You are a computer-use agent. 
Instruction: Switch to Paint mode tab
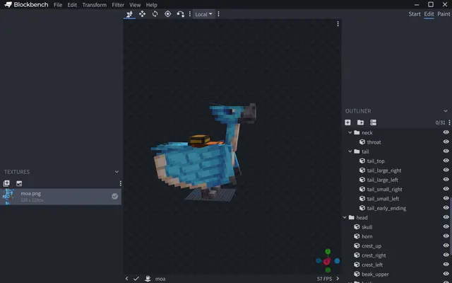pos(444,14)
